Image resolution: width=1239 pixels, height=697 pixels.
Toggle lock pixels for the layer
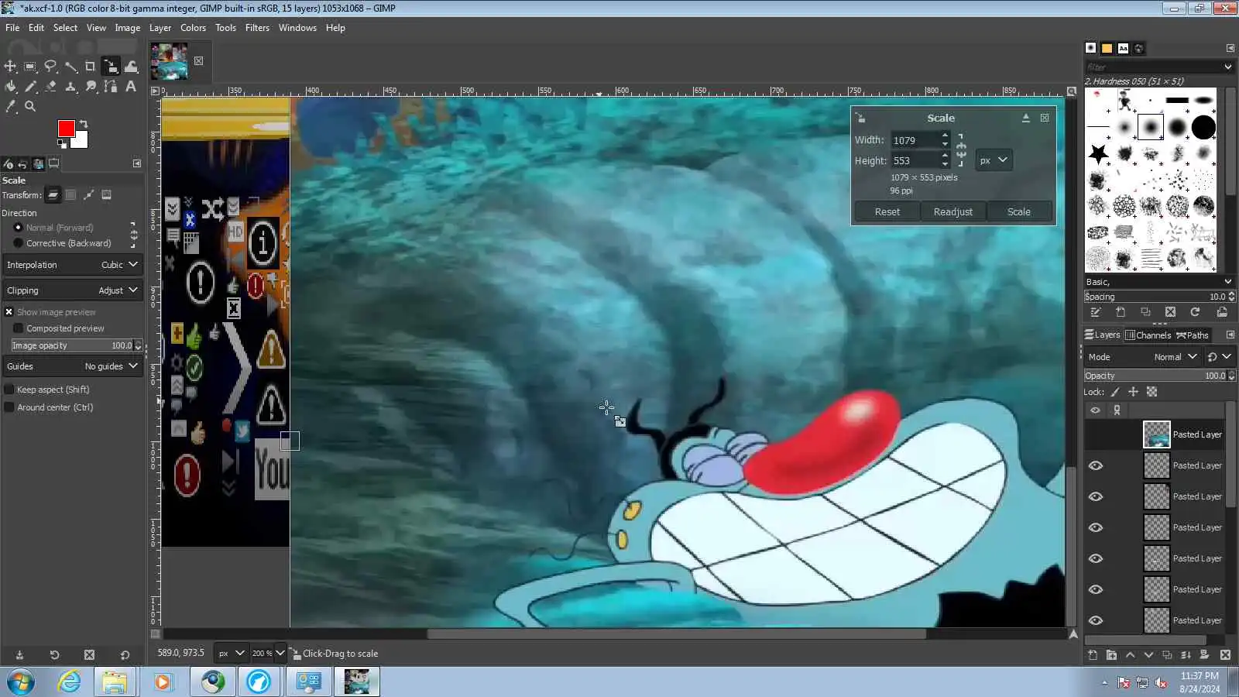coord(1115,392)
